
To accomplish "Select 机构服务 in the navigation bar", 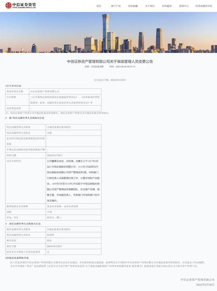I will 167,6.
